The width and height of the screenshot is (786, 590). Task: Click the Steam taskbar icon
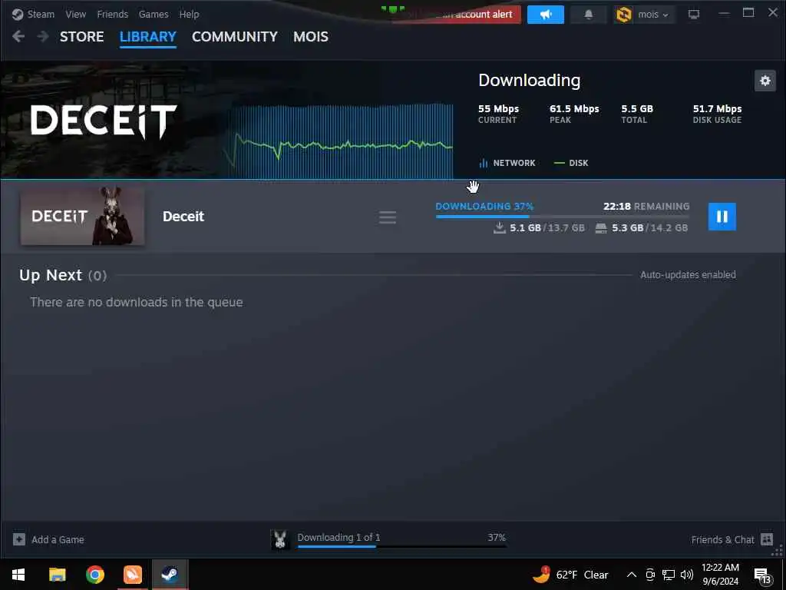point(170,575)
